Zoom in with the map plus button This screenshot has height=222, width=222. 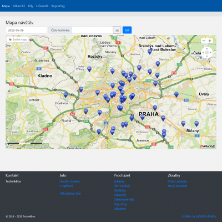[x=210, y=41]
